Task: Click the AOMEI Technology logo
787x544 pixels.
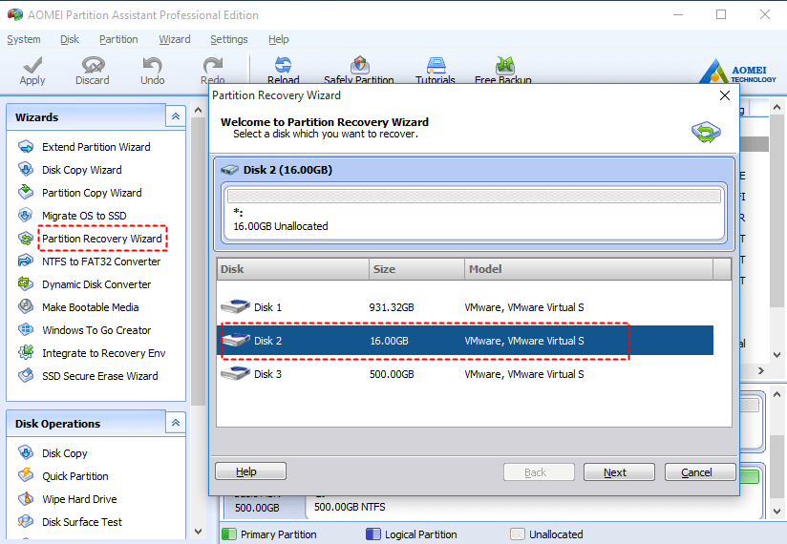Action: [x=737, y=72]
